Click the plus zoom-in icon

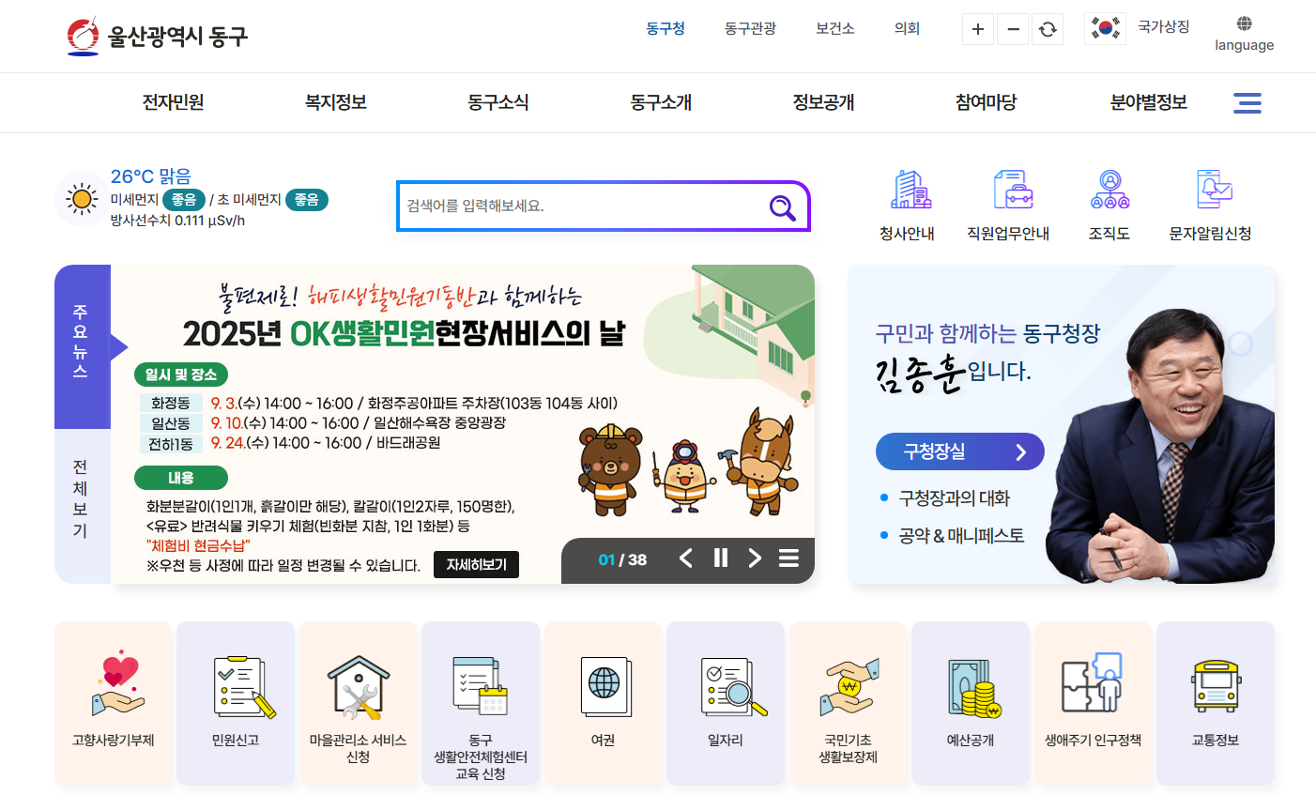click(x=977, y=28)
